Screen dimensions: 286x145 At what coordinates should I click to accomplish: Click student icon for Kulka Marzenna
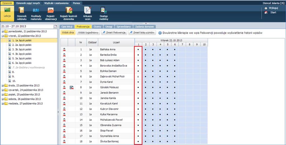coord(64,114)
